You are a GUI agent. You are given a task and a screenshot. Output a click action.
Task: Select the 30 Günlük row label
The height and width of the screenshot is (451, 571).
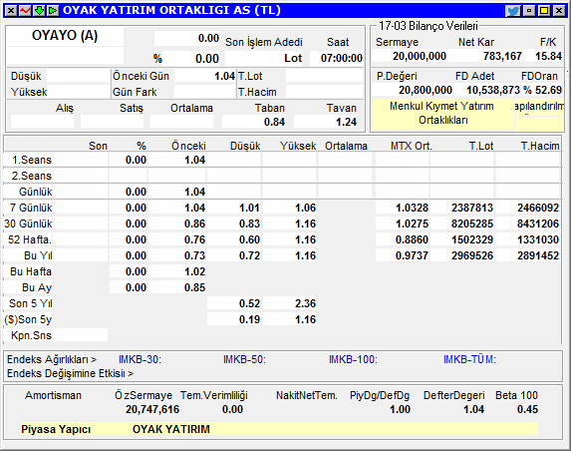28,224
